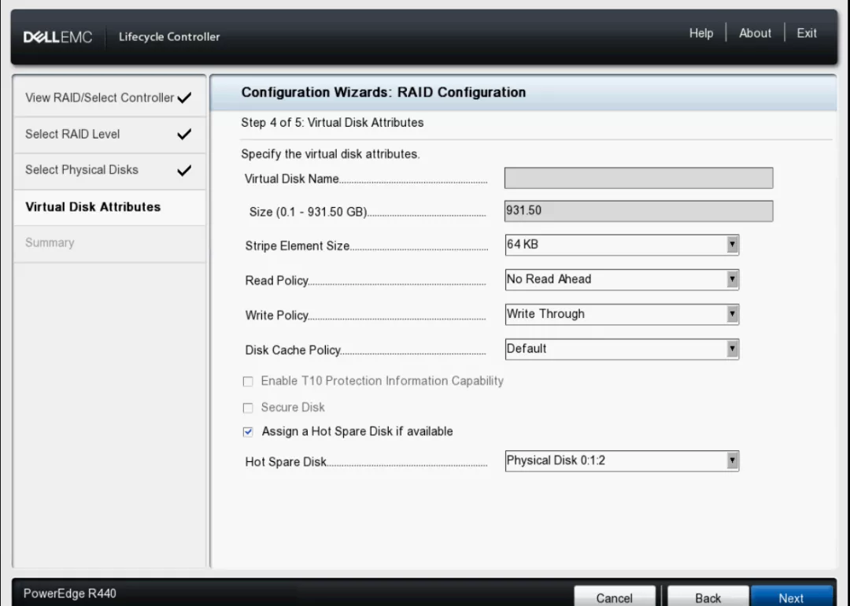Open the About link in header

(x=755, y=33)
